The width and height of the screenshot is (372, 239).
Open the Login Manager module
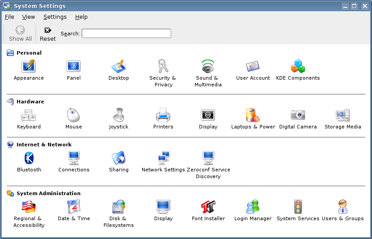(x=253, y=207)
